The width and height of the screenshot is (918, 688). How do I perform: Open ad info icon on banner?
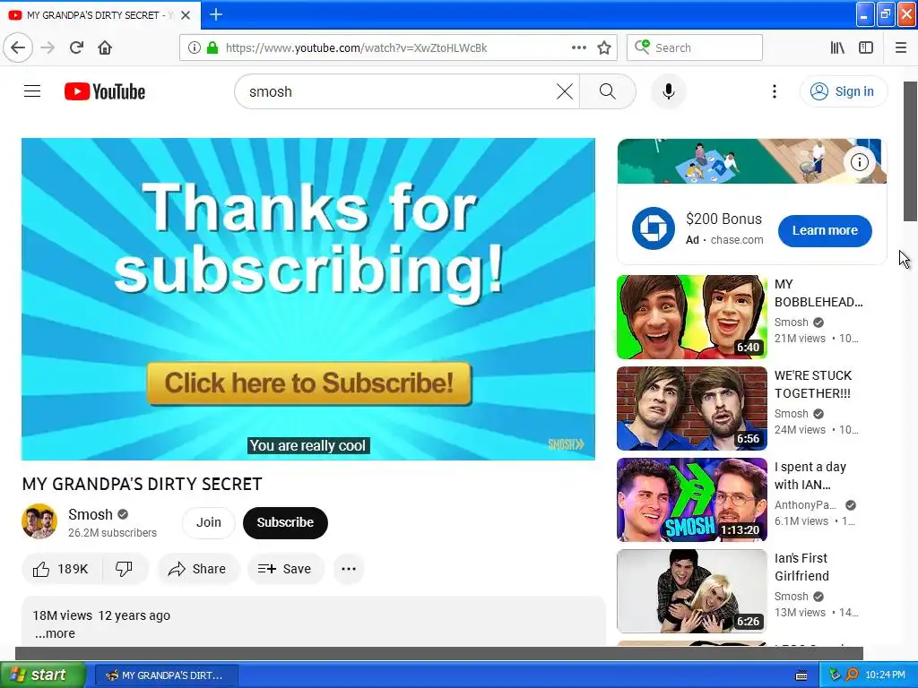[x=859, y=162]
